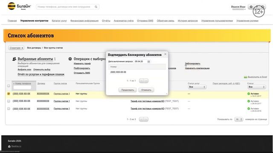Click the Заблокировать link

pos(192,64)
